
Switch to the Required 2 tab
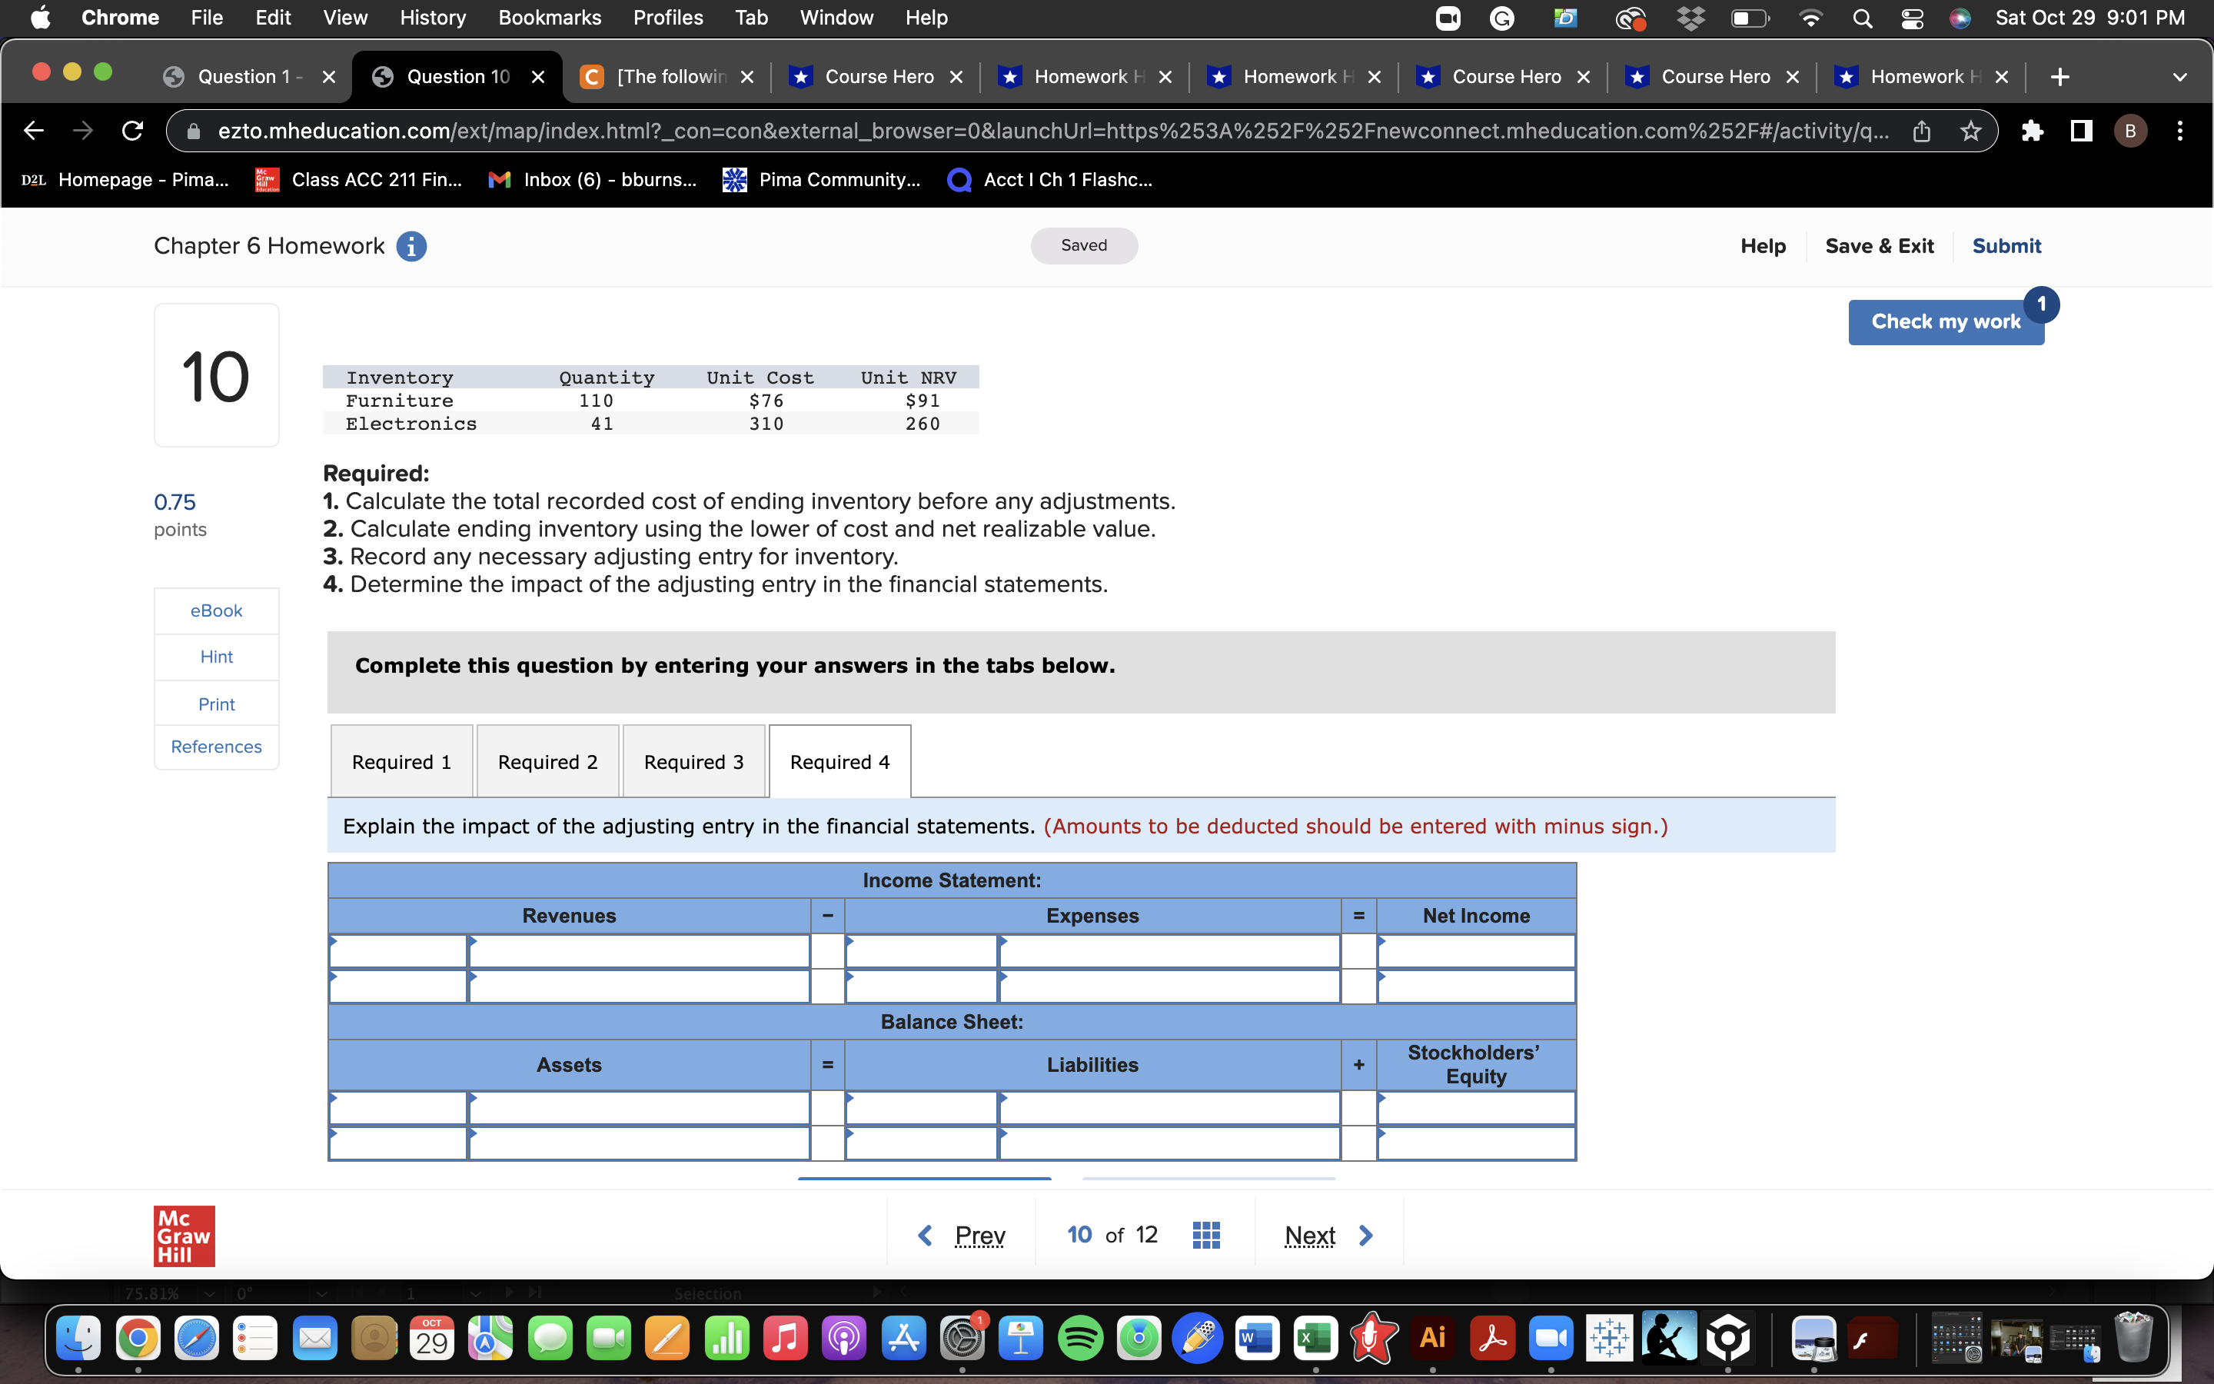(547, 760)
